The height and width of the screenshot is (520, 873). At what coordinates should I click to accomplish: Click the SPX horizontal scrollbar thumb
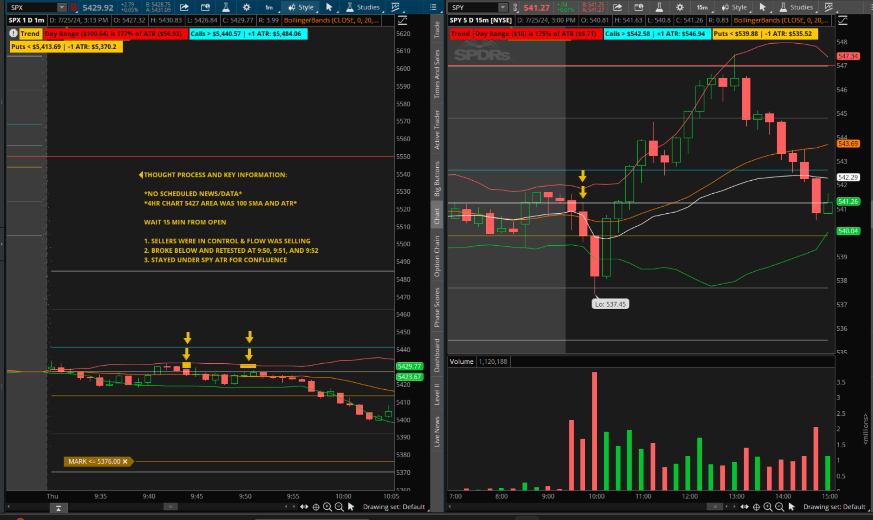pos(170,507)
